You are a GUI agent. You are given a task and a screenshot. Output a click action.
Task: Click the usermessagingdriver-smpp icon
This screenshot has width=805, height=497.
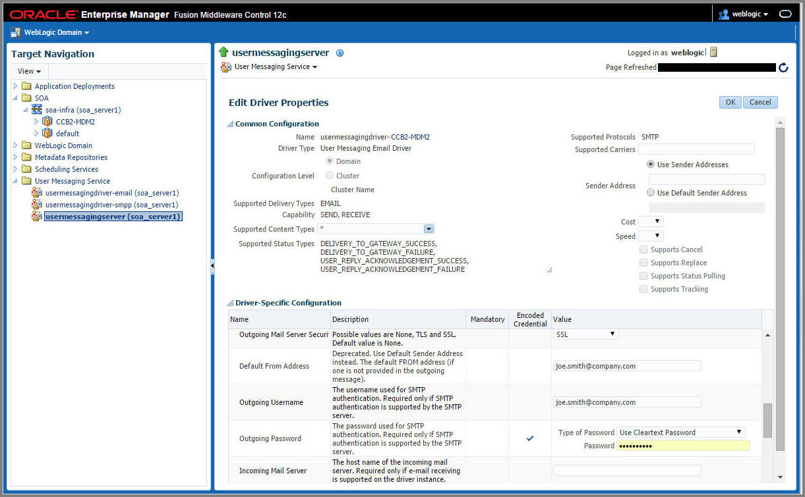(x=37, y=205)
